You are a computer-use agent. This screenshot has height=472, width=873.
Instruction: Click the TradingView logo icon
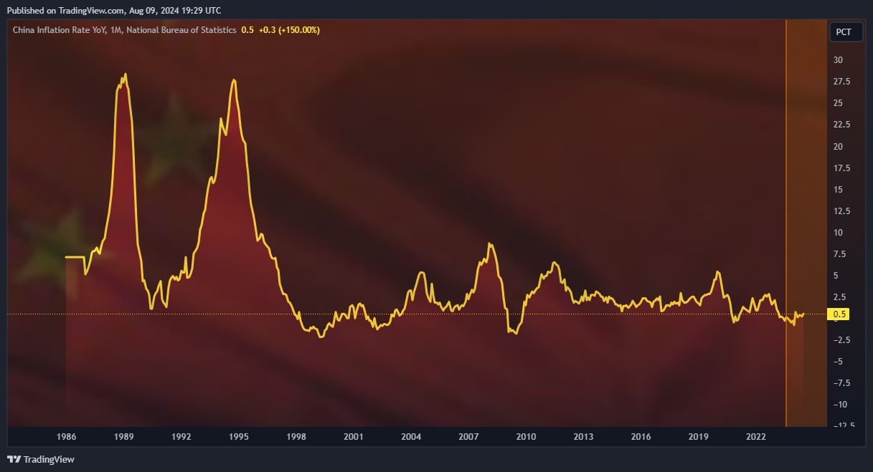coord(14,459)
